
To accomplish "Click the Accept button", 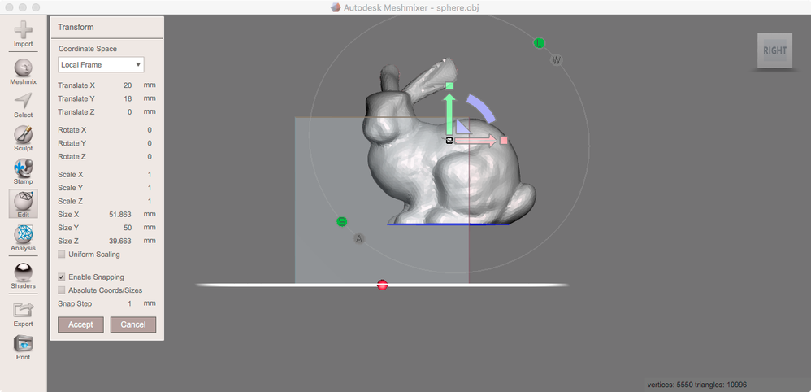I will pyautogui.click(x=80, y=324).
